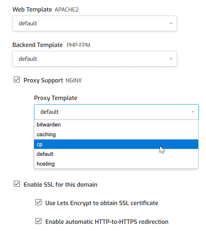Collapse the Proxy Template dropdown

click(x=116, y=112)
